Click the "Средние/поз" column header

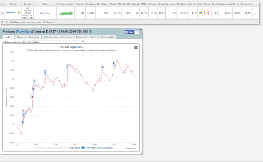(225, 4)
